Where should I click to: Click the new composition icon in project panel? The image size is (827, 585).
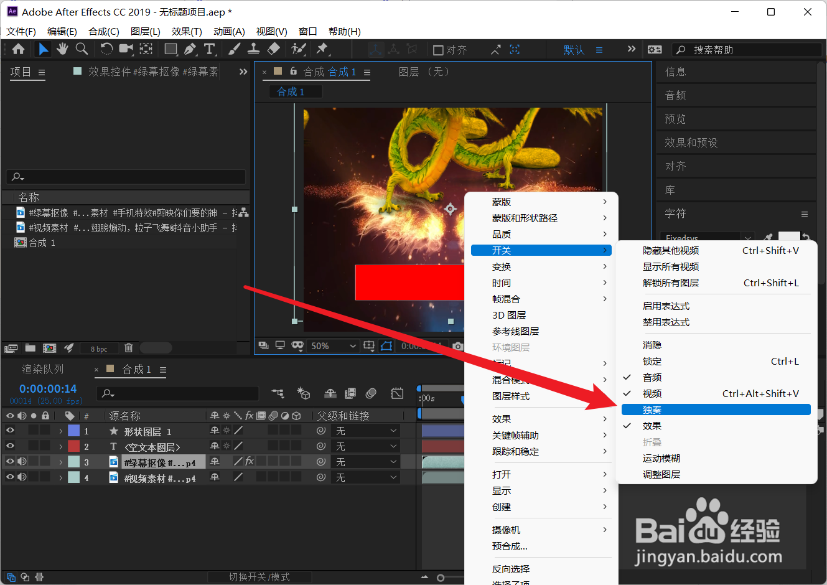[x=50, y=348]
